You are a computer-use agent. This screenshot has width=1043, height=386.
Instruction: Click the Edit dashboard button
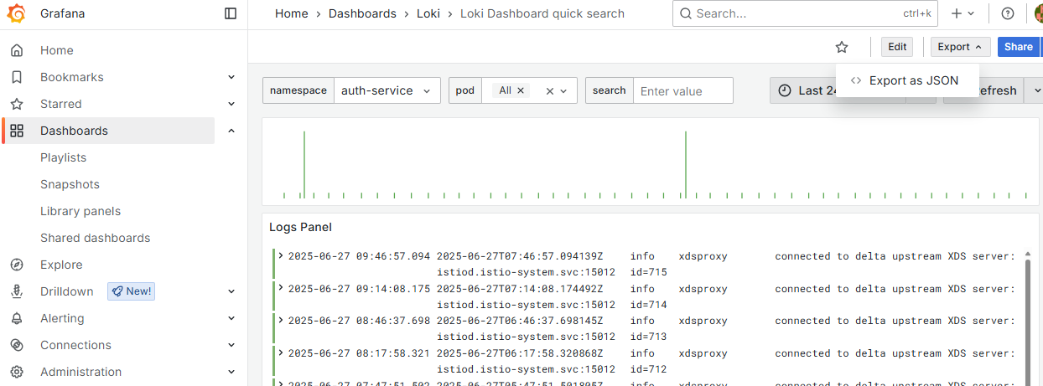pos(897,47)
